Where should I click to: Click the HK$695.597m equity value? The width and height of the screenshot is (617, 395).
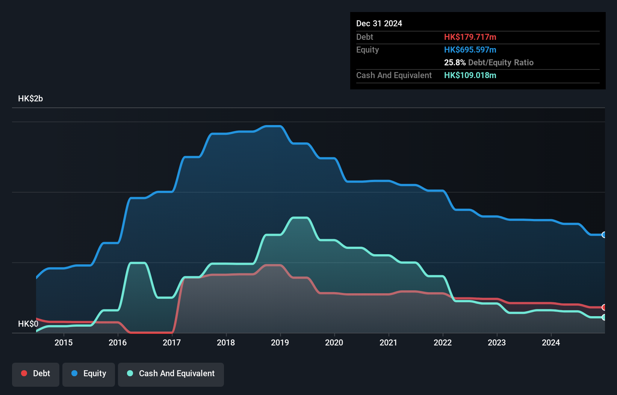click(470, 50)
